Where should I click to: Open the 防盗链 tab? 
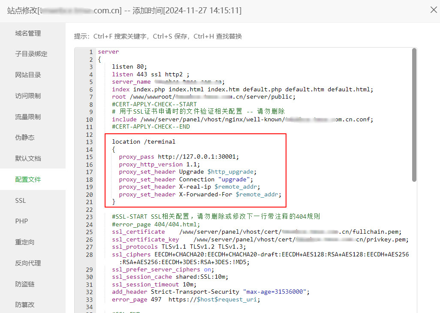(25, 284)
